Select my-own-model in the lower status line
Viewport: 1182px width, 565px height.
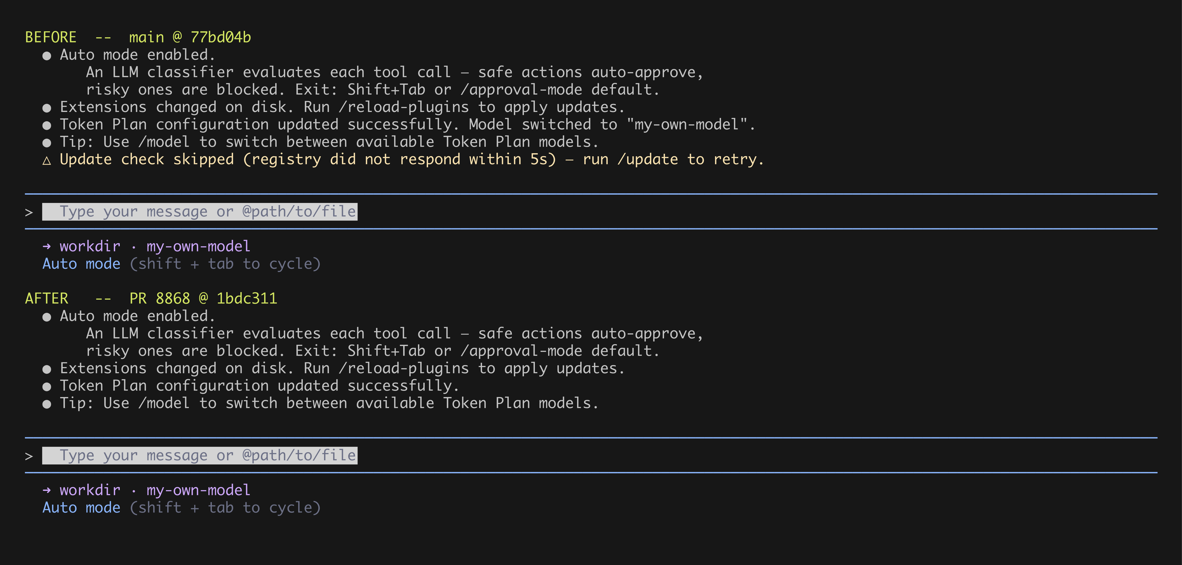198,490
